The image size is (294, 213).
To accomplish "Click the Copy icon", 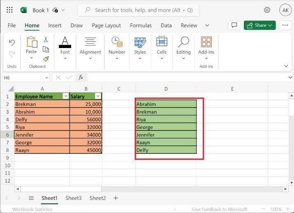I will [46, 49].
